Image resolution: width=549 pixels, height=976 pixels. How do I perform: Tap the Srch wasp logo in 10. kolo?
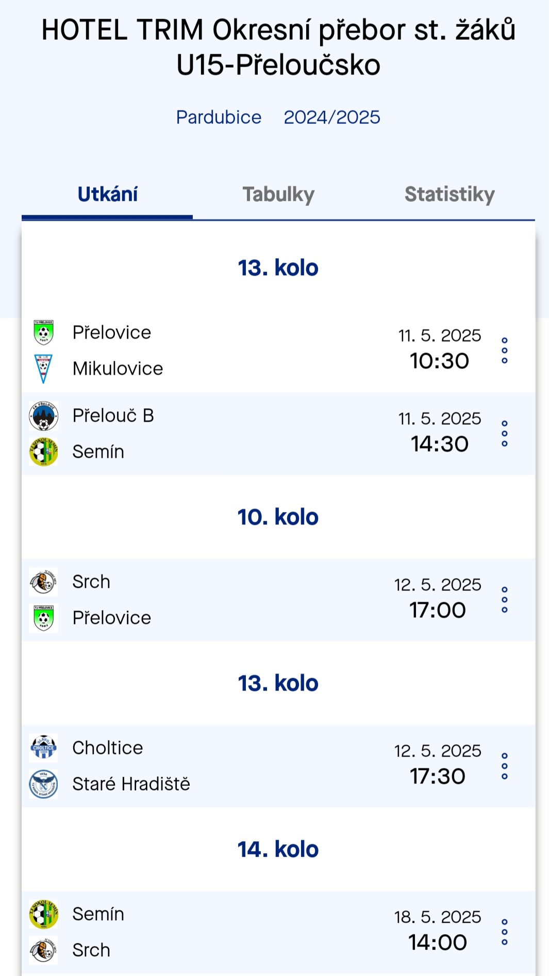(43, 582)
